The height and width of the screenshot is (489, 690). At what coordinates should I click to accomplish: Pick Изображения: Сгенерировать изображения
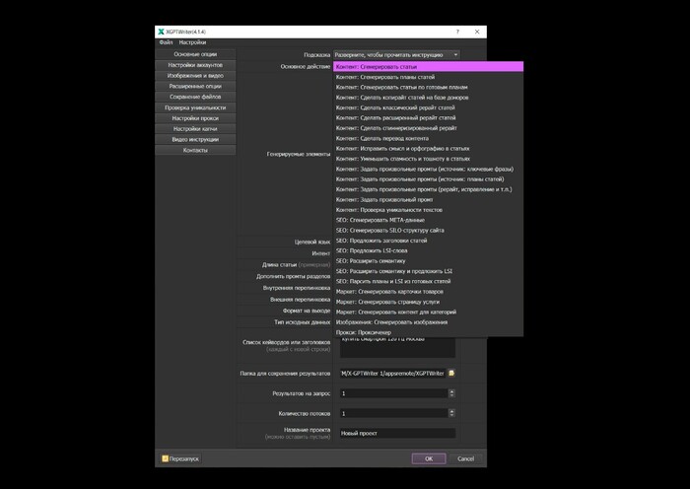(428, 322)
